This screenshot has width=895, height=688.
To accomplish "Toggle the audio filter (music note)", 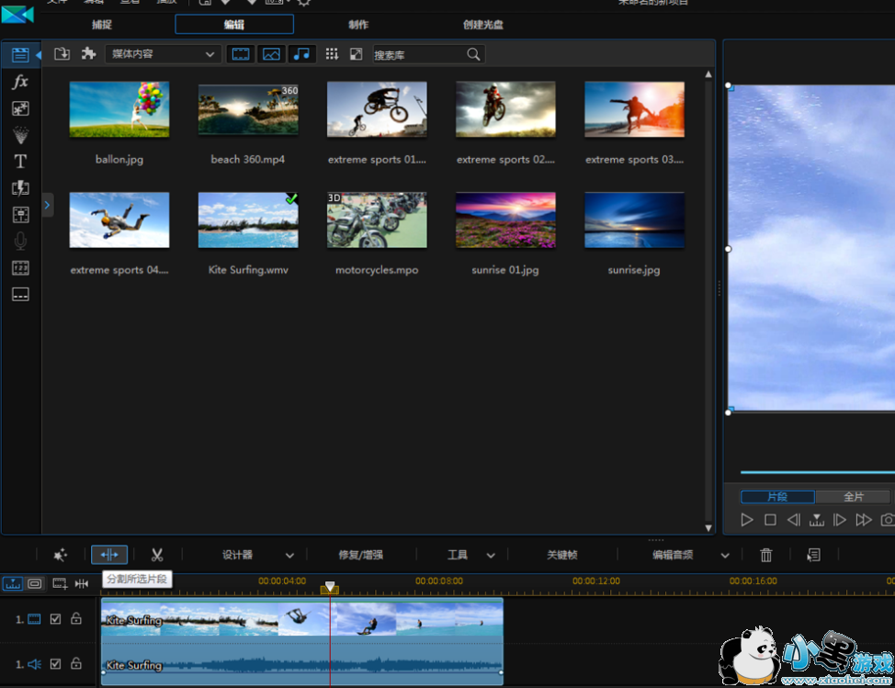I will pyautogui.click(x=301, y=54).
